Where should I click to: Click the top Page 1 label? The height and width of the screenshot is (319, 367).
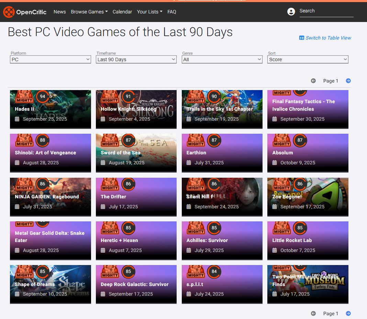click(331, 81)
